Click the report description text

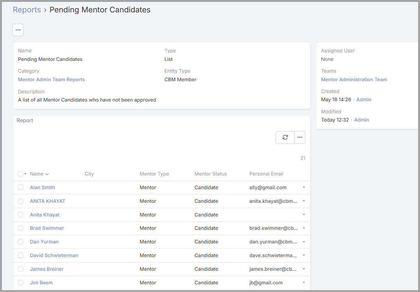click(87, 100)
